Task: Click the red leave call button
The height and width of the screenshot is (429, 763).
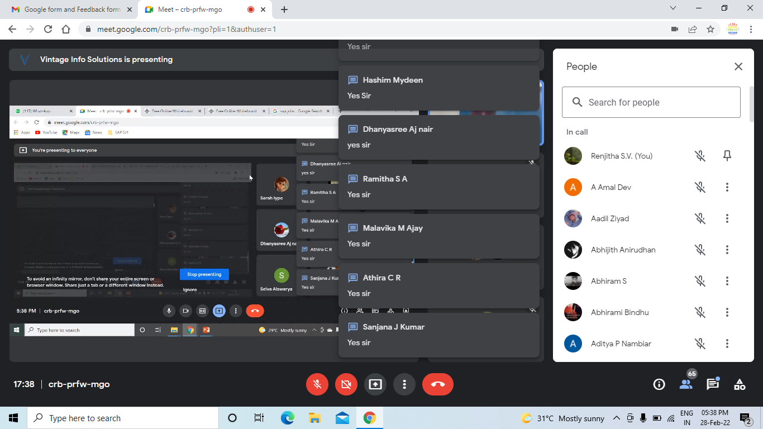Action: point(438,384)
